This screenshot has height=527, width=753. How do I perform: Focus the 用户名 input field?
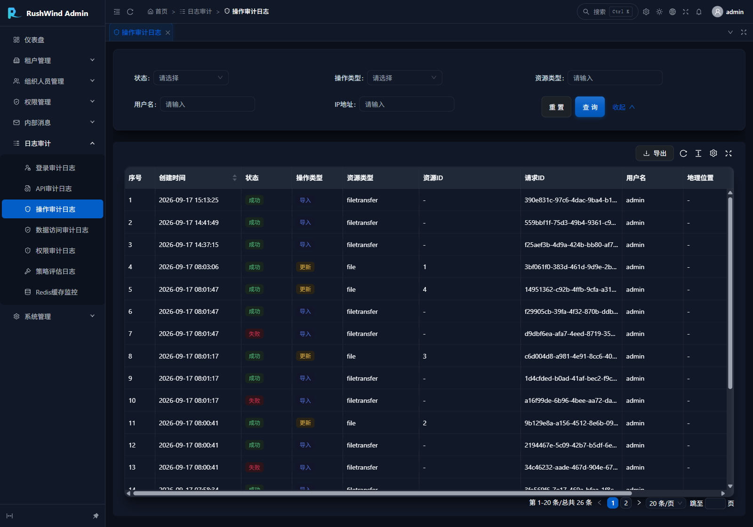tap(208, 104)
